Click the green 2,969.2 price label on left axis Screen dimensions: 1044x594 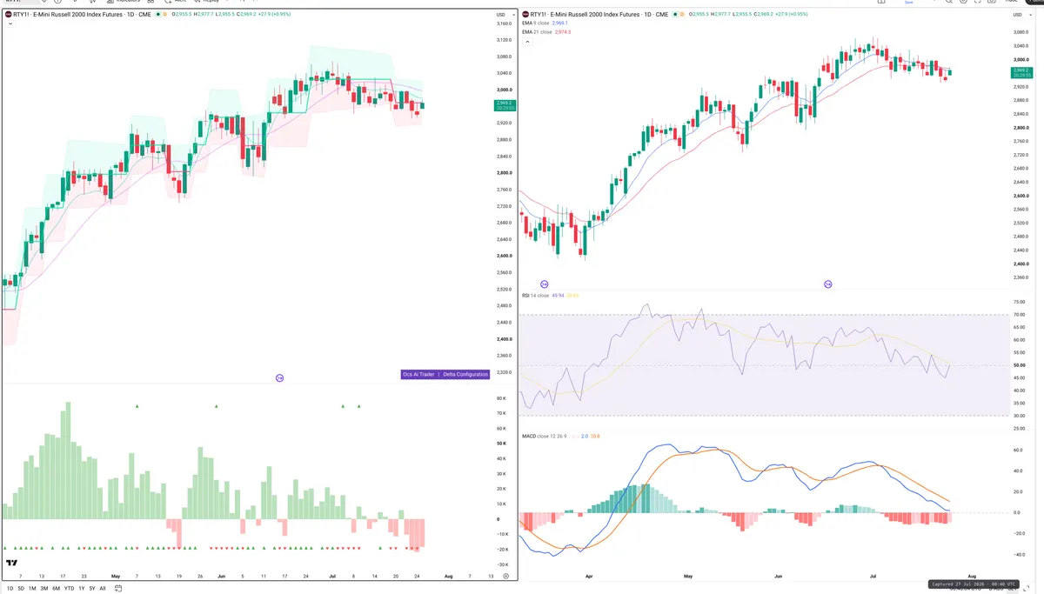(x=505, y=105)
